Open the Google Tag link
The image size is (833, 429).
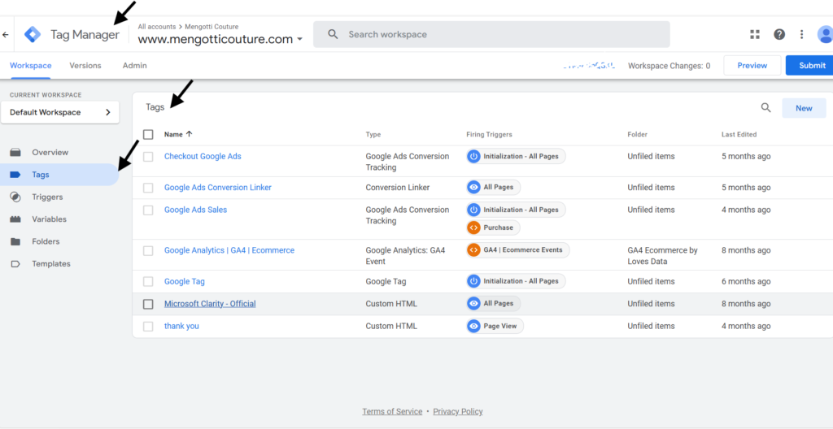click(x=185, y=281)
